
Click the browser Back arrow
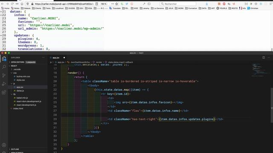point(3,4)
